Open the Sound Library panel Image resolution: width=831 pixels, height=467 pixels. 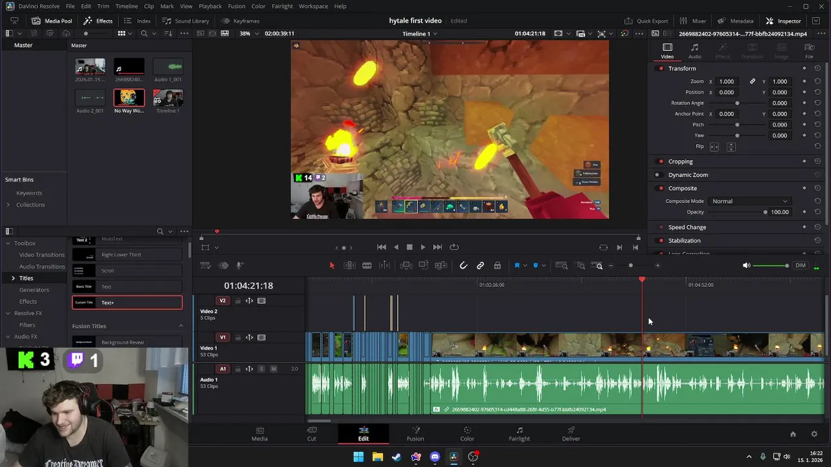point(186,21)
